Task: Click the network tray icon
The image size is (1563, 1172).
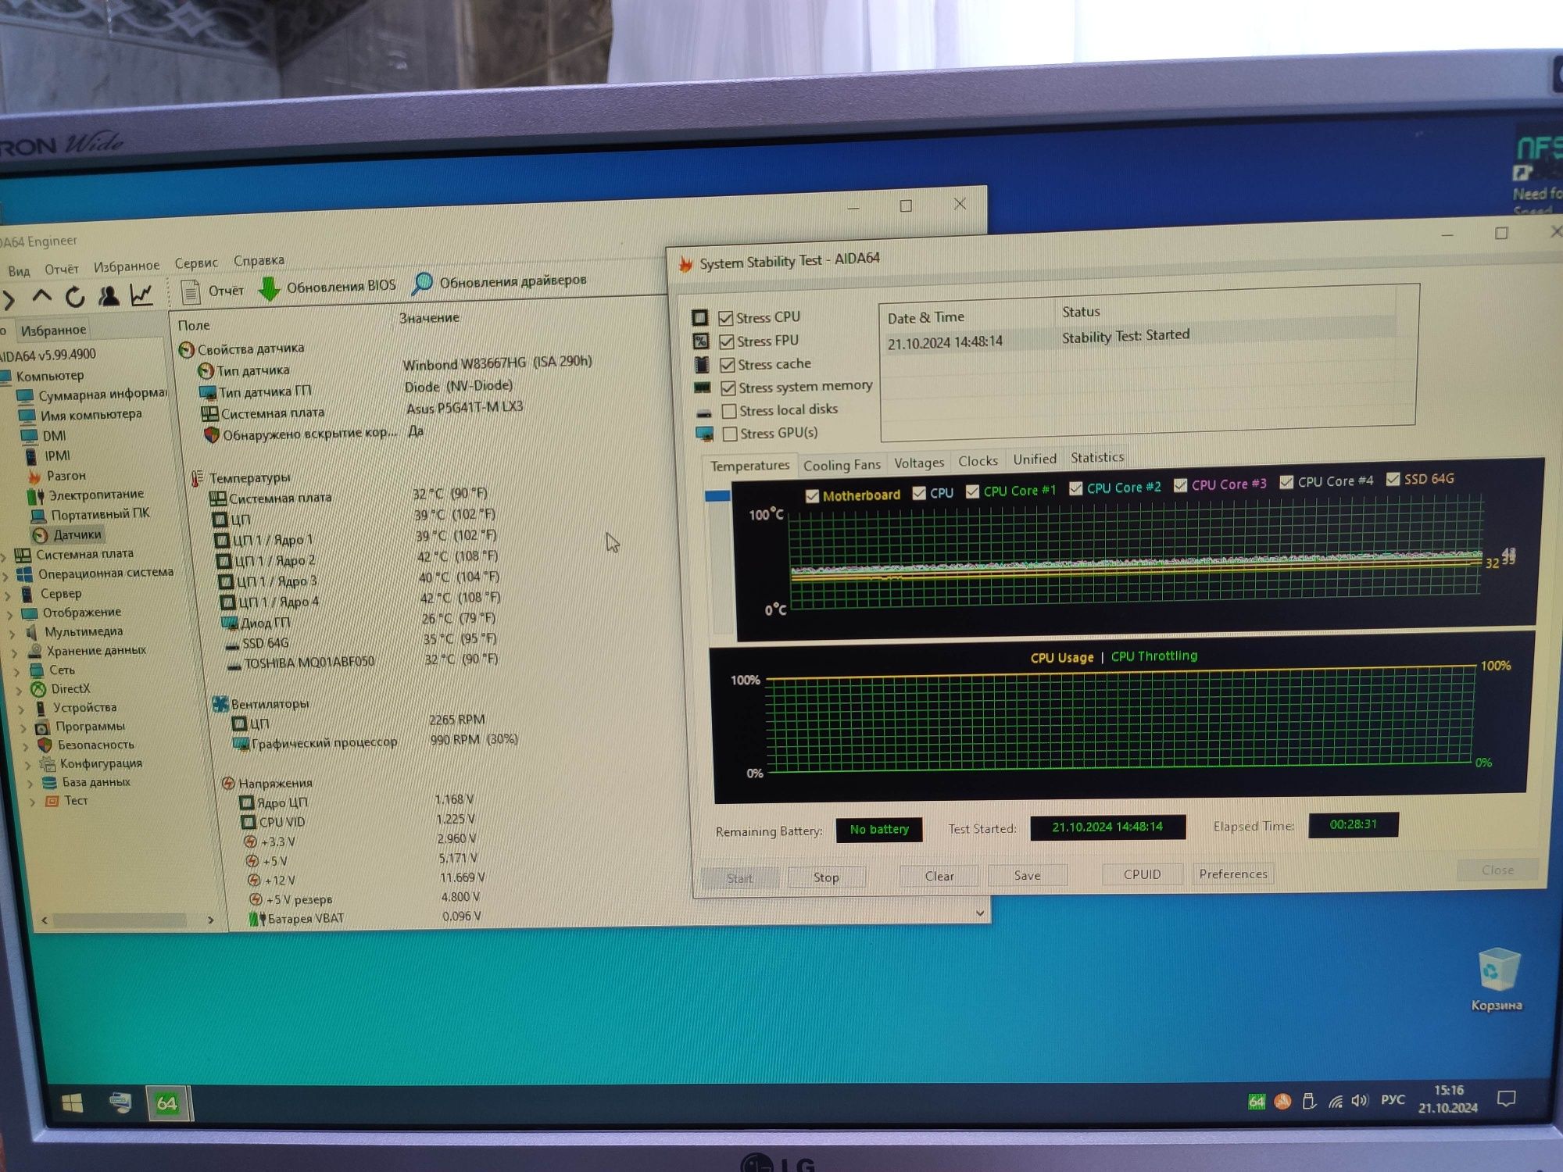Action: (x=1336, y=1102)
